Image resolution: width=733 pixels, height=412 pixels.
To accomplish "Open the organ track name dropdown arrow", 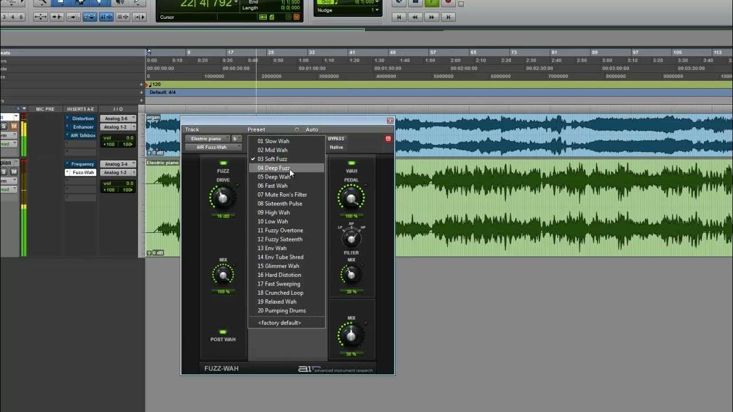I will point(17,117).
